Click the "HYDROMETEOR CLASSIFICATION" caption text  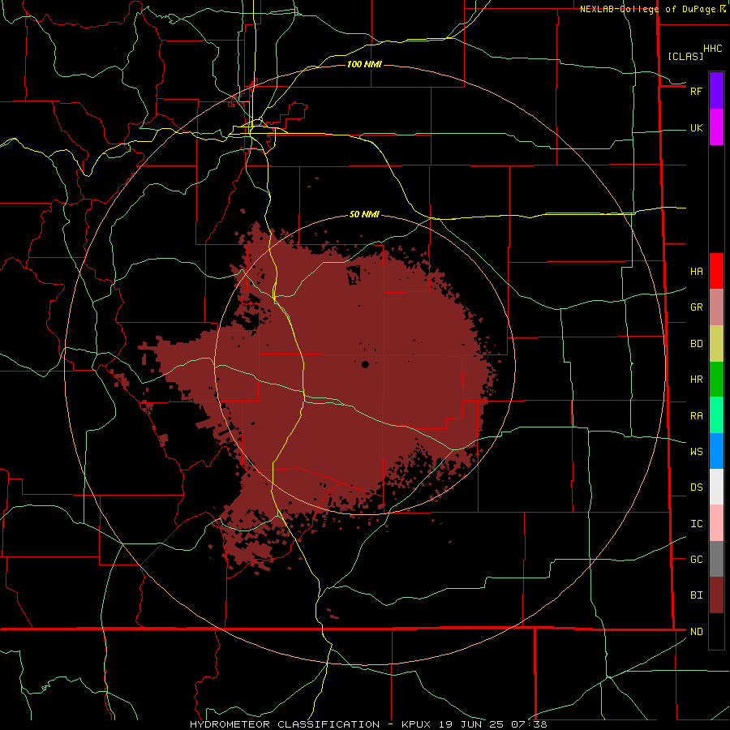(x=285, y=724)
